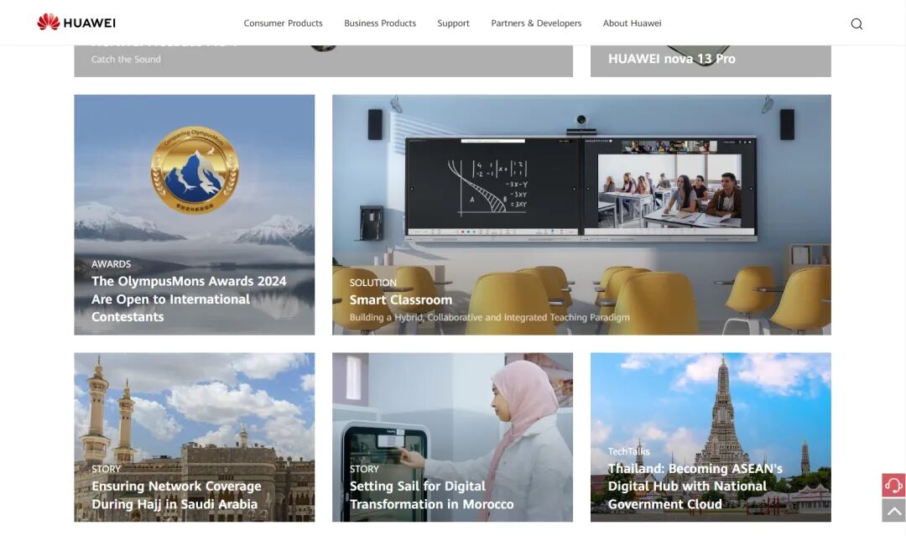906x536 pixels.
Task: Open the Smart Classroom solution title
Action: pyautogui.click(x=401, y=299)
